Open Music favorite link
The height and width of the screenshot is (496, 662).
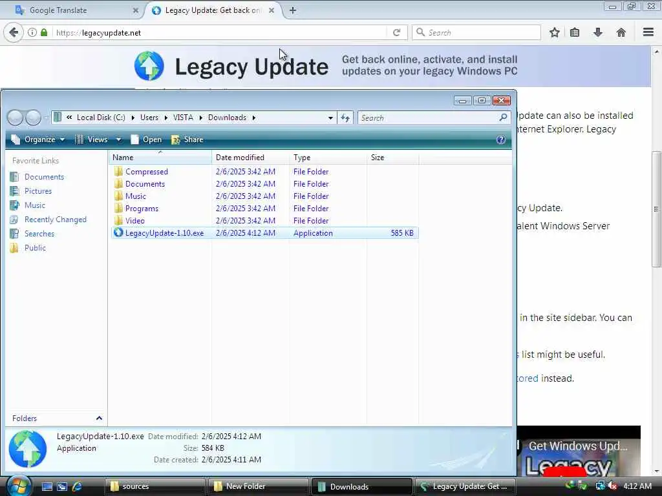35,205
